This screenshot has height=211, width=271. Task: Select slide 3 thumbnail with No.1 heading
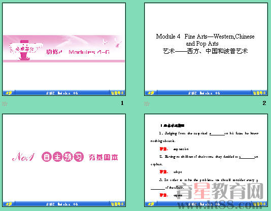pyautogui.click(x=64, y=160)
